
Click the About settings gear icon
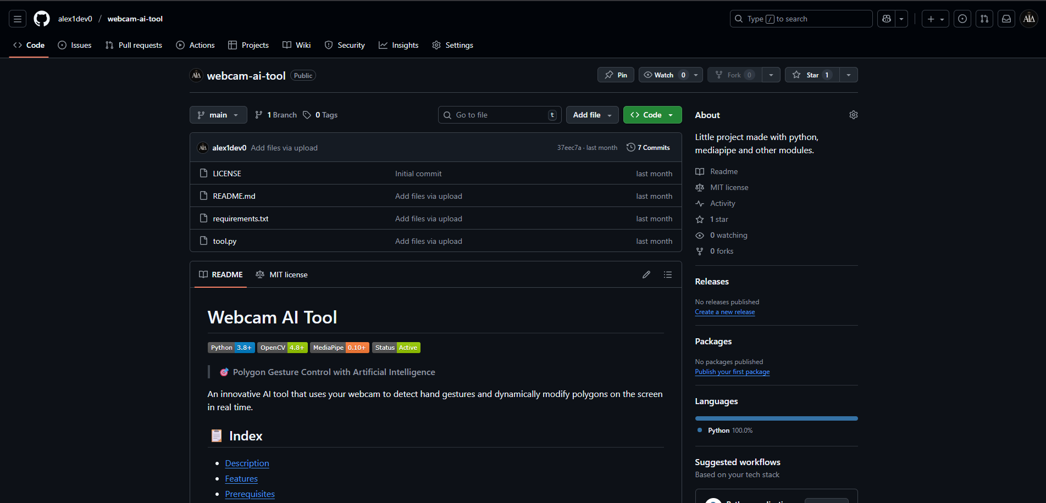point(853,115)
